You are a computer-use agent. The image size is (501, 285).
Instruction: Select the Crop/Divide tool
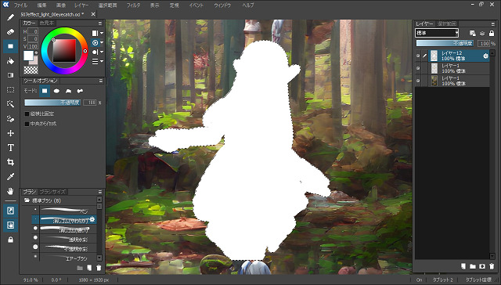pos(10,162)
